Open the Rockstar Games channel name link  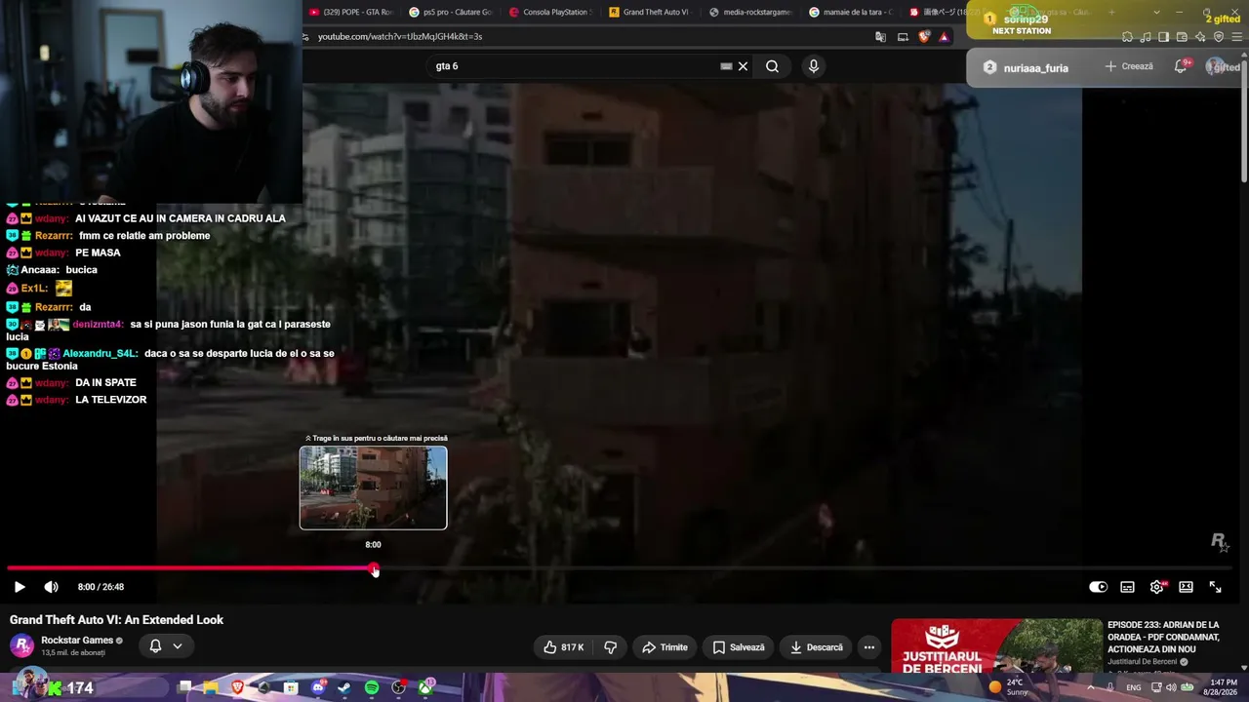77,641
